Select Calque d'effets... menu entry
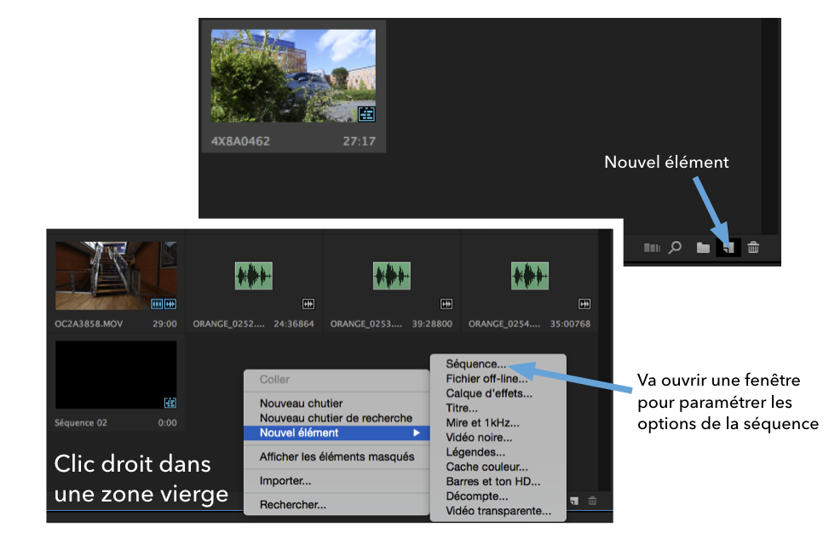 (x=488, y=393)
